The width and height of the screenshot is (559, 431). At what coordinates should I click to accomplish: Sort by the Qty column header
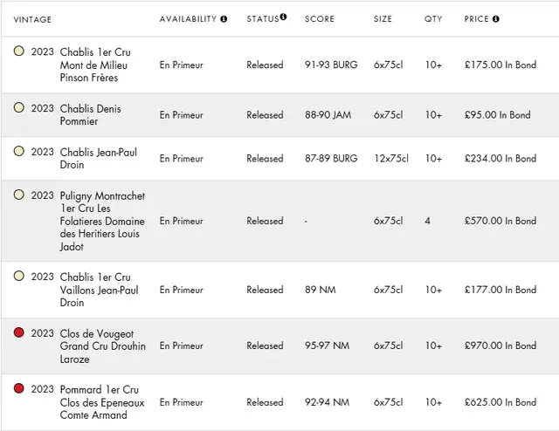[433, 19]
